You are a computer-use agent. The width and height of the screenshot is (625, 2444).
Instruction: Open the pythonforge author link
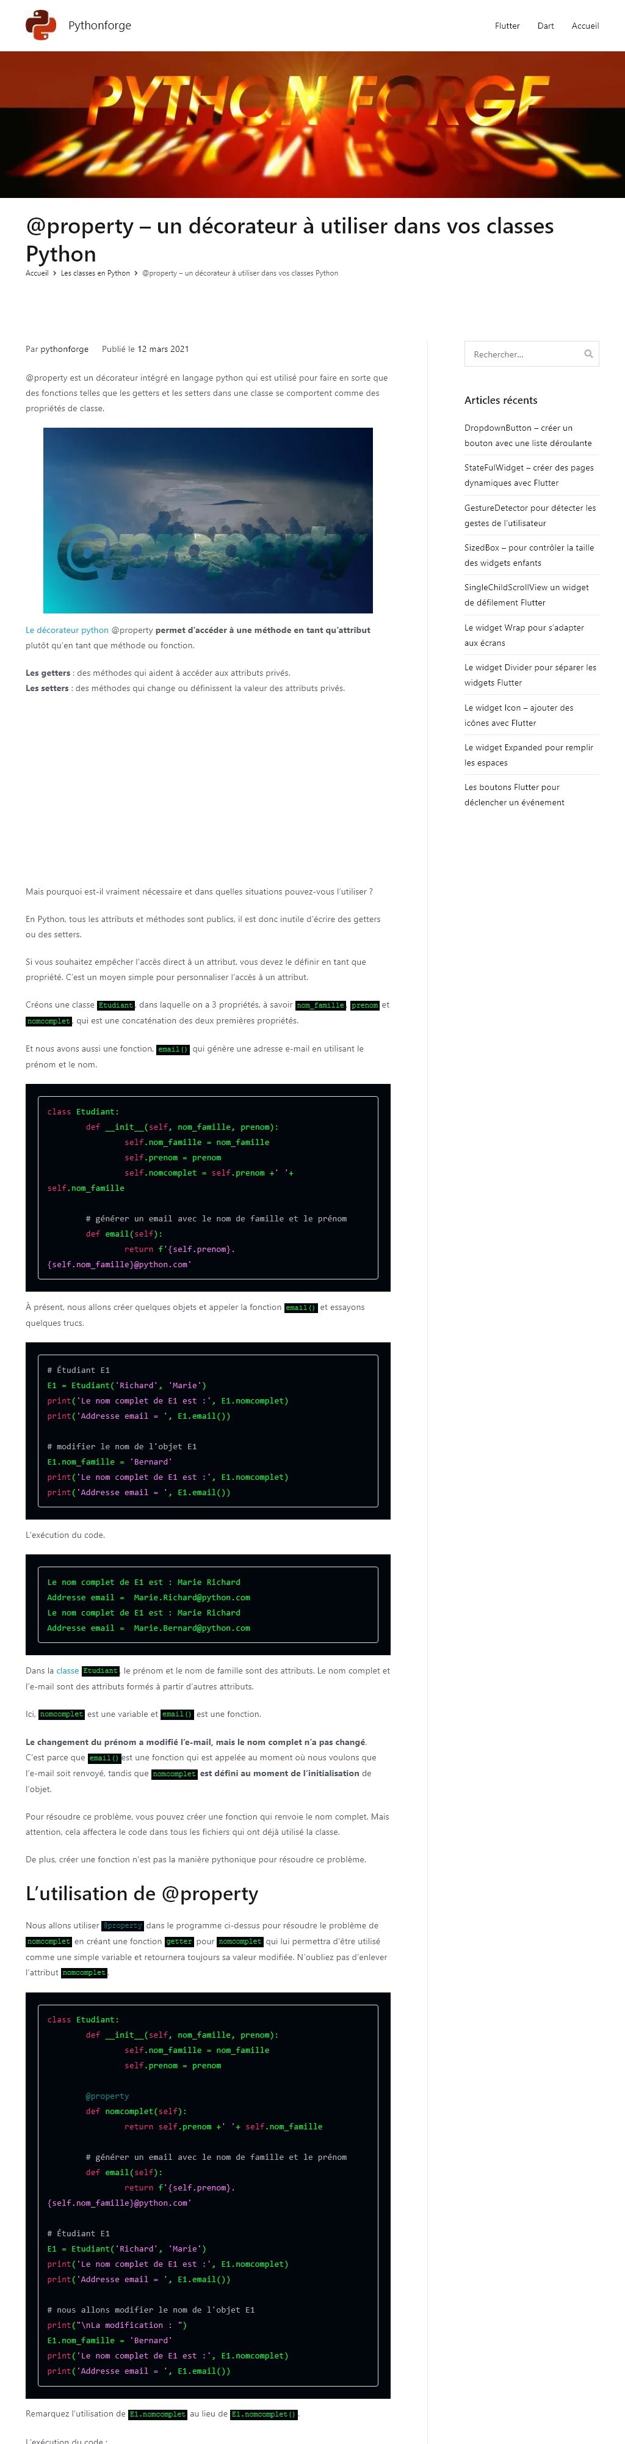65,349
